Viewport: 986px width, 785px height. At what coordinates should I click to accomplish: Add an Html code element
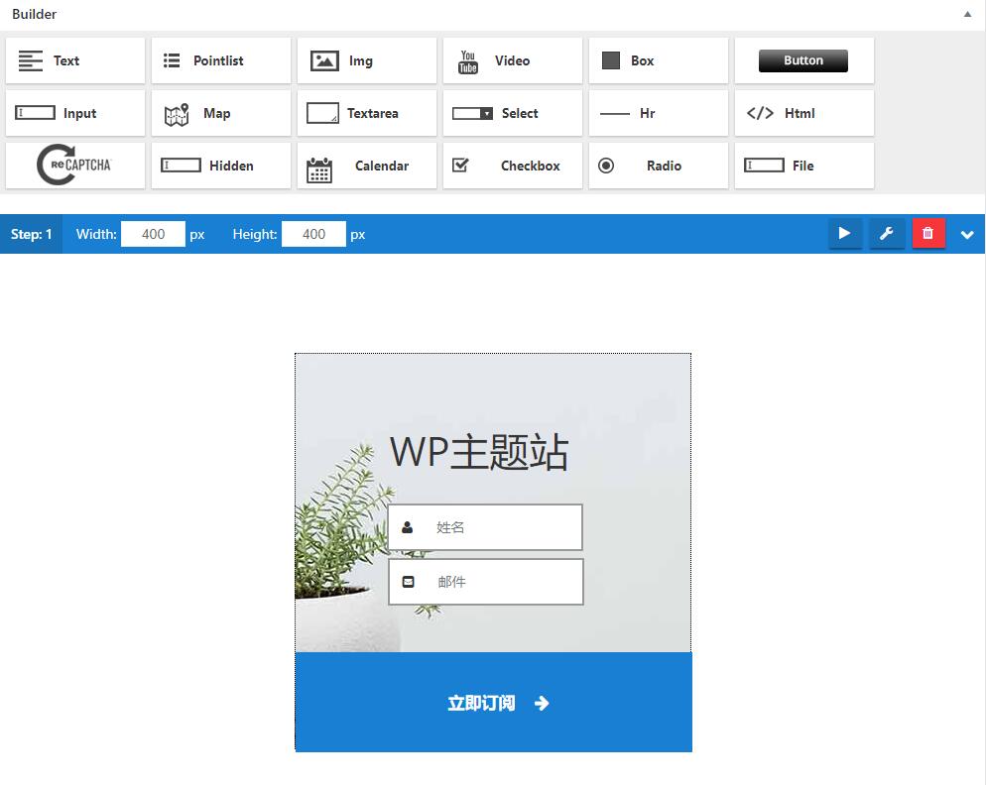coord(803,113)
